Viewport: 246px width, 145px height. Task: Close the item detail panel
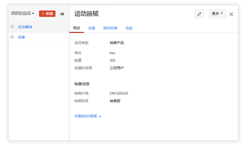tap(231, 14)
